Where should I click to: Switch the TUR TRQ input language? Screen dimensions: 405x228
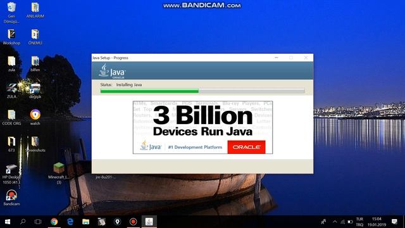[x=359, y=222]
